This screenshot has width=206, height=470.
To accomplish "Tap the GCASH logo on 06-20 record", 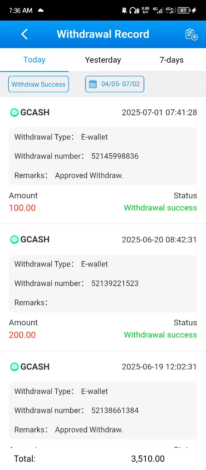I will 14,239.
